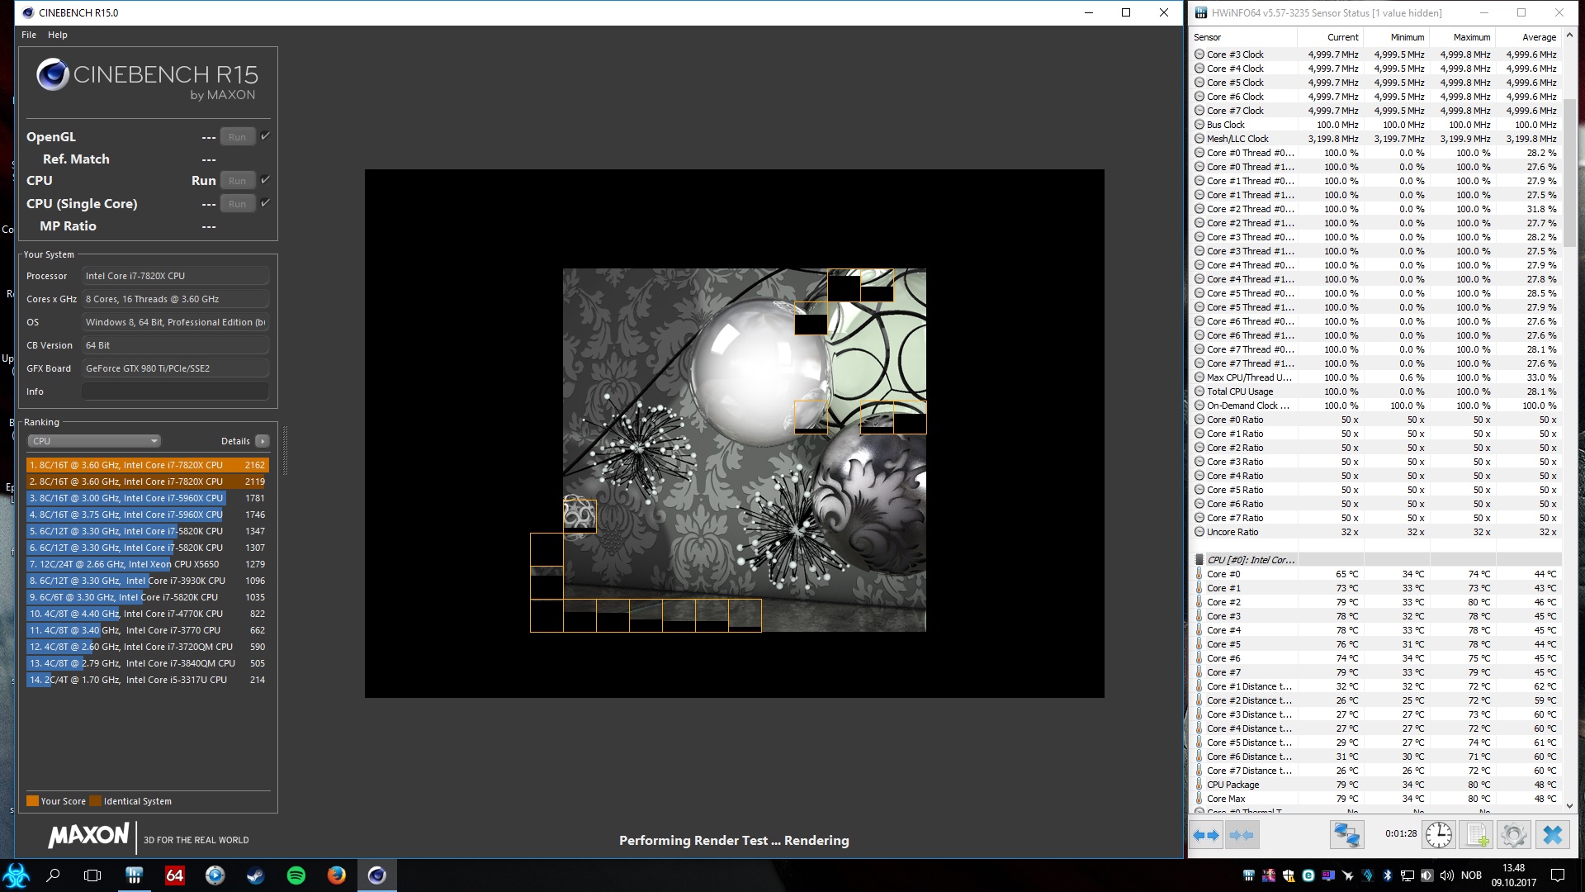The image size is (1585, 892).
Task: Click Sensor column header in HWiNFO
Action: 1244,37
